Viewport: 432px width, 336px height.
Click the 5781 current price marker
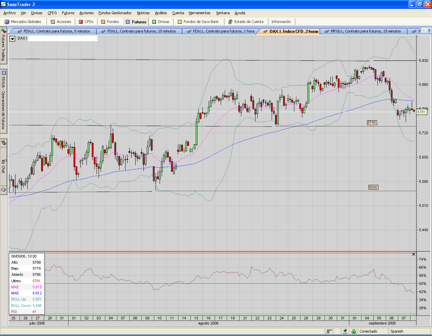pyautogui.click(x=422, y=112)
